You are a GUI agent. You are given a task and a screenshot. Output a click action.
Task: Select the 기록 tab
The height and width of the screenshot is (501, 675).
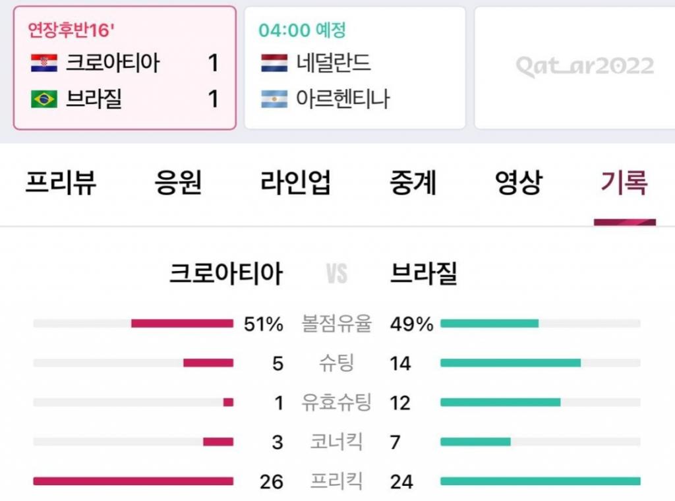click(x=624, y=182)
